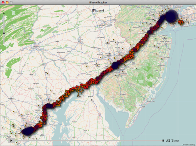Click the timeline handle beside All Time

tap(163, 141)
